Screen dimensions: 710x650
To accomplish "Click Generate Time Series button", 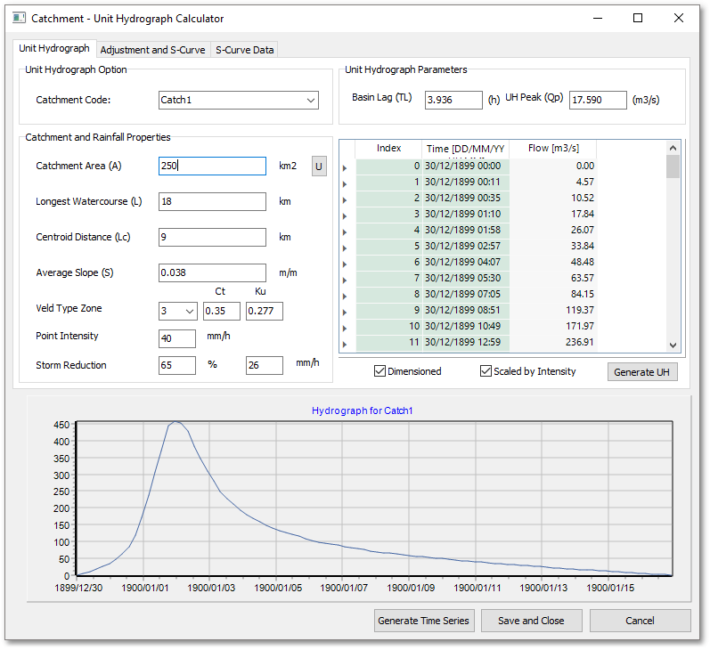I will (x=424, y=621).
